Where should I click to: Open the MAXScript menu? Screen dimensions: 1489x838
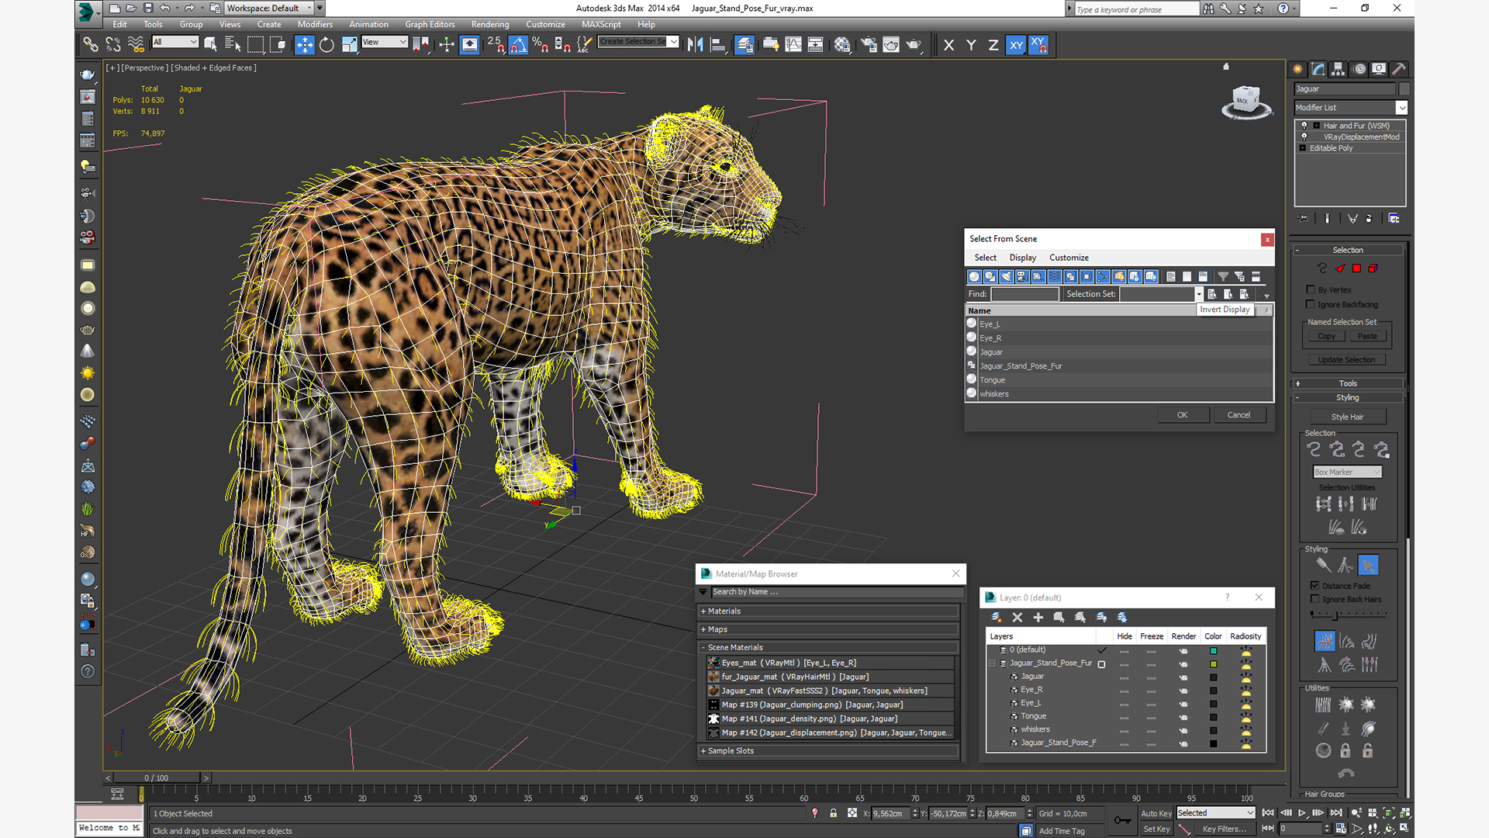(601, 24)
